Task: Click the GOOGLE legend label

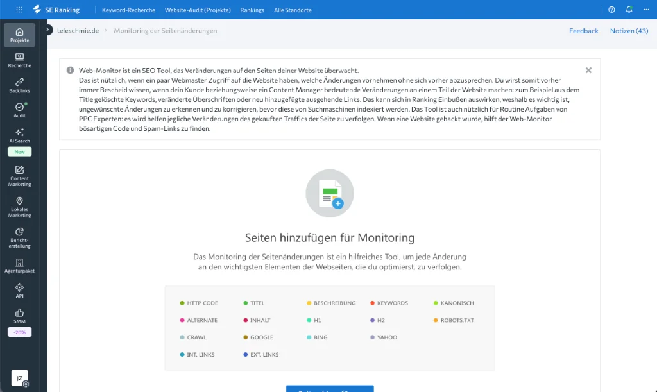Action: pos(262,337)
